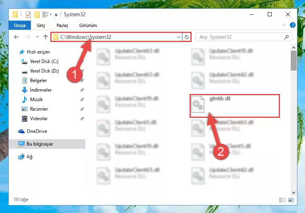
Task: Expand the address bar history dropdown
Action: pos(179,37)
